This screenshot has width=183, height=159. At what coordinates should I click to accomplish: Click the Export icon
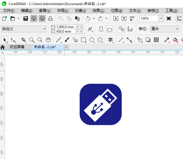124,18
